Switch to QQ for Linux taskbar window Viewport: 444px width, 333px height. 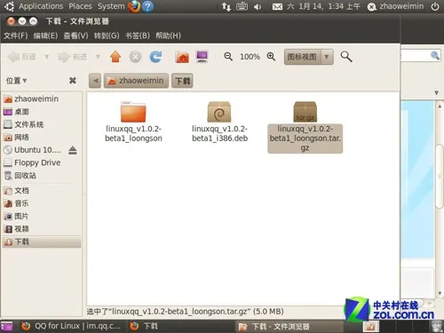(x=71, y=326)
